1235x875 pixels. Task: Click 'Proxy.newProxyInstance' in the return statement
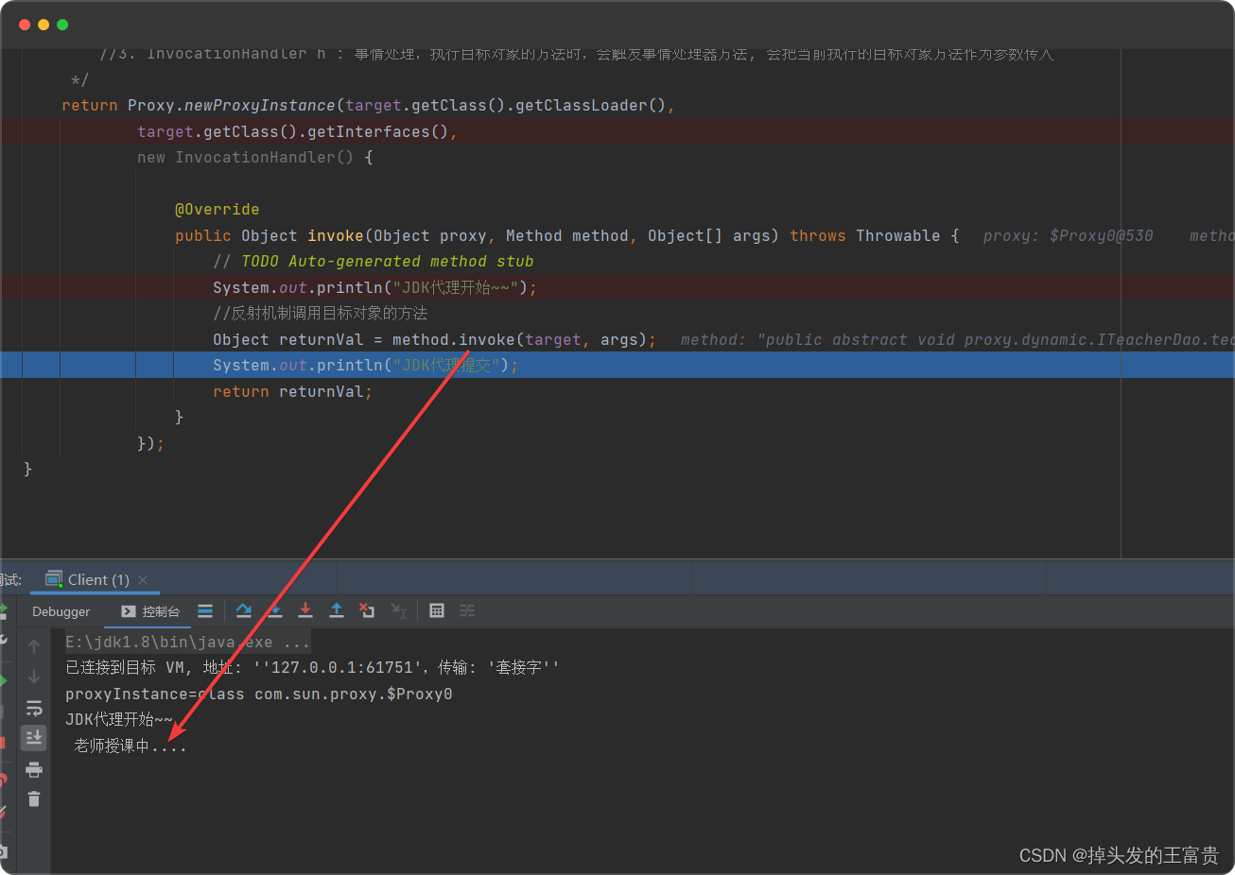[x=232, y=106]
